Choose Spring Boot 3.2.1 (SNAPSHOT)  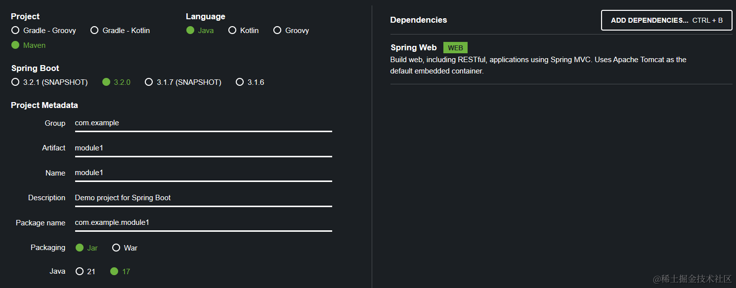pyautogui.click(x=49, y=82)
